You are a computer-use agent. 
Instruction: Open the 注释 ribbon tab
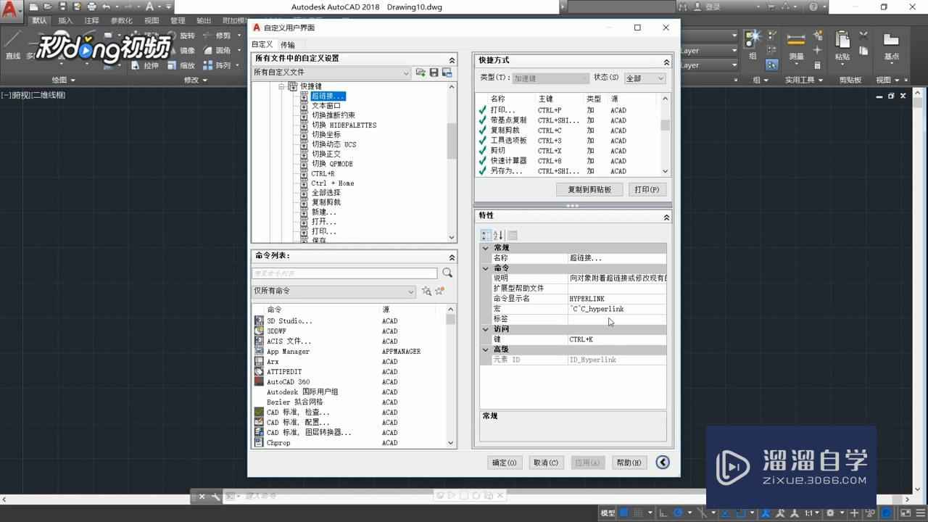[x=91, y=21]
